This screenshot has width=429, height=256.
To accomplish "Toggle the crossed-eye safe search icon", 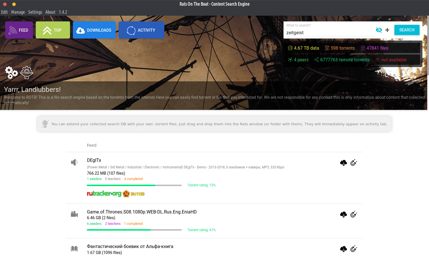I will pyautogui.click(x=379, y=30).
